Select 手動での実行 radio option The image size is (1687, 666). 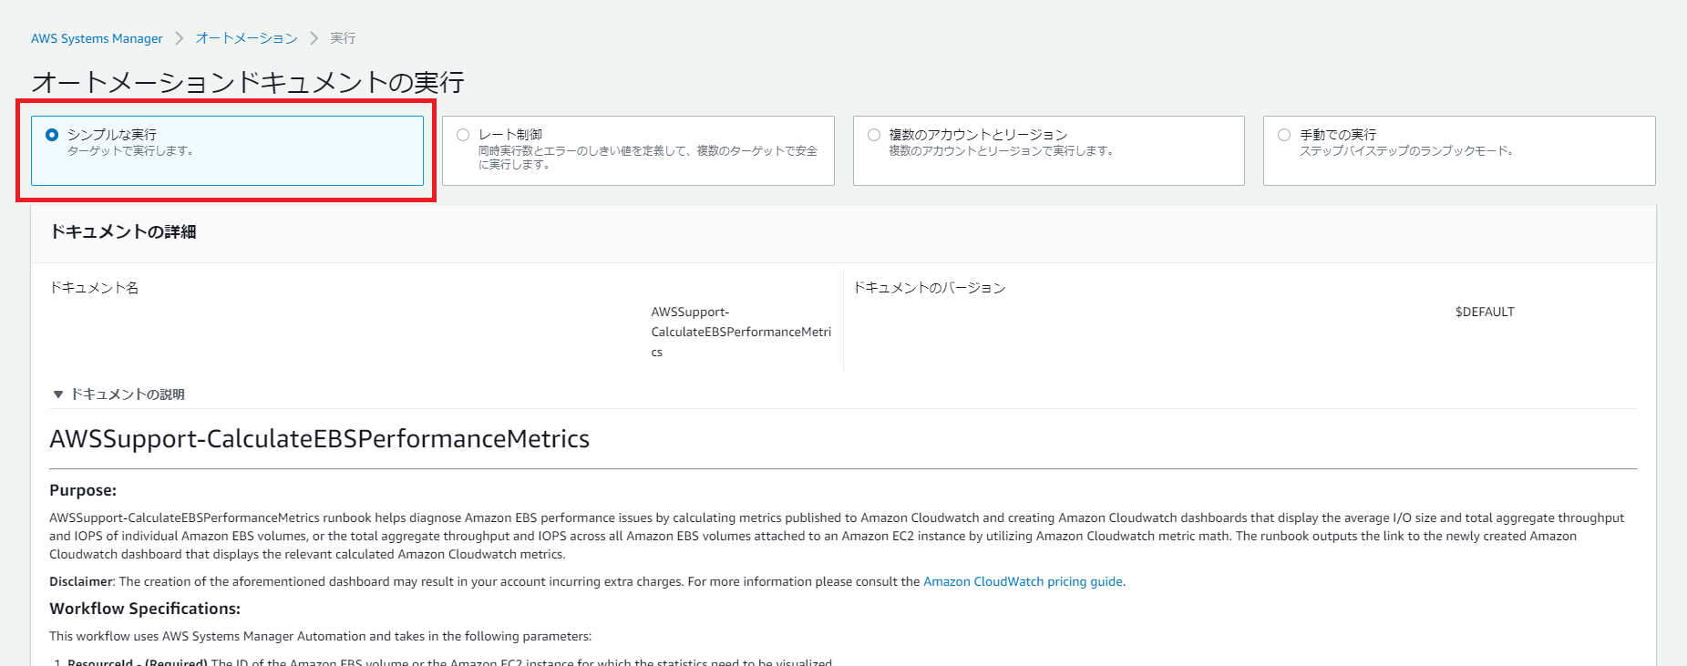[1284, 135]
